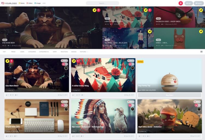
Task: Click trending badge on Billie Jean slide
Action: click(150, 31)
